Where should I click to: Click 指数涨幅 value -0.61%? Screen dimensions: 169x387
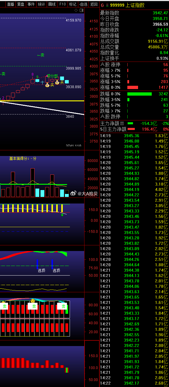point(162,36)
